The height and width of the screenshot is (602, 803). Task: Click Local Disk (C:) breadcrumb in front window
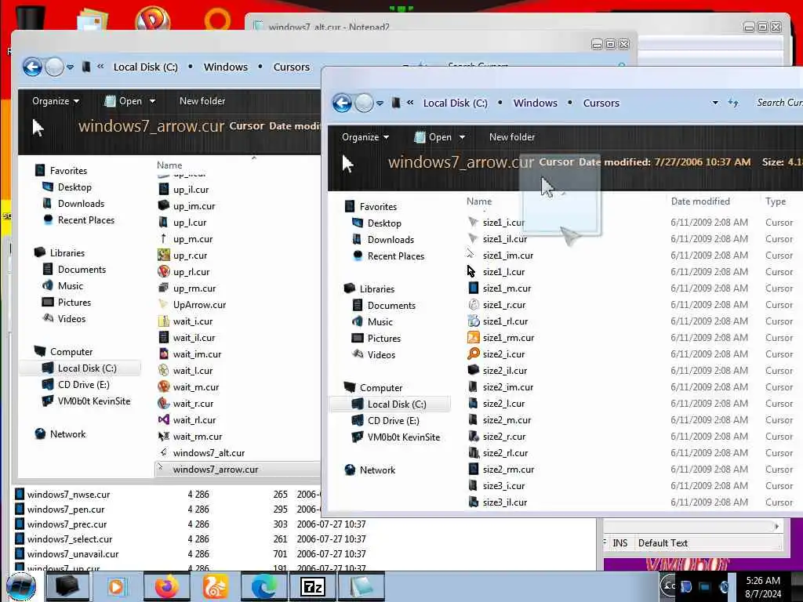(456, 103)
